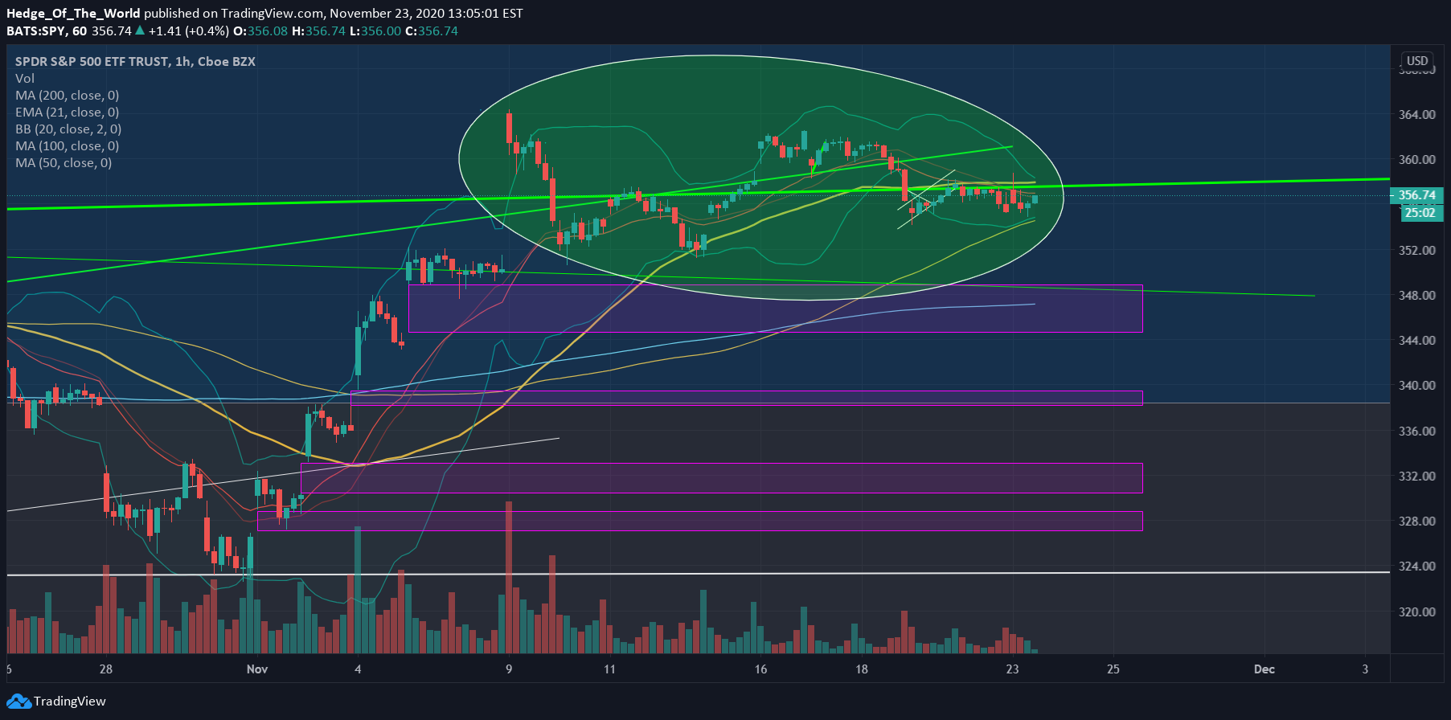Click the 364.00 price axis label
Viewport: 1451px width, 720px height.
coord(1417,114)
